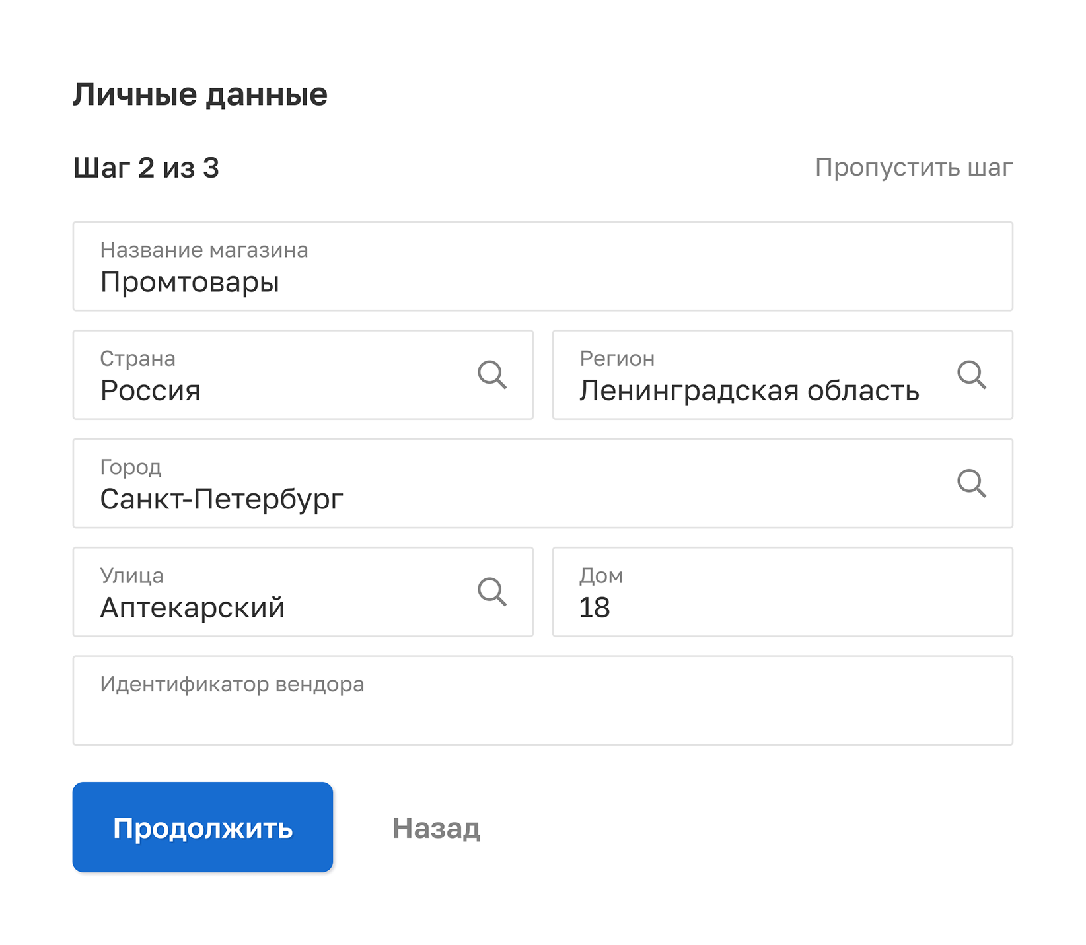Focus the Название магазина input field

click(x=542, y=266)
